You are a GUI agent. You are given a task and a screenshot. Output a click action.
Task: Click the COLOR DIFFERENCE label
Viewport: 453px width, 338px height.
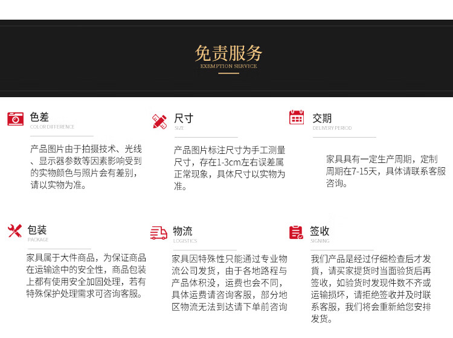pos(53,127)
